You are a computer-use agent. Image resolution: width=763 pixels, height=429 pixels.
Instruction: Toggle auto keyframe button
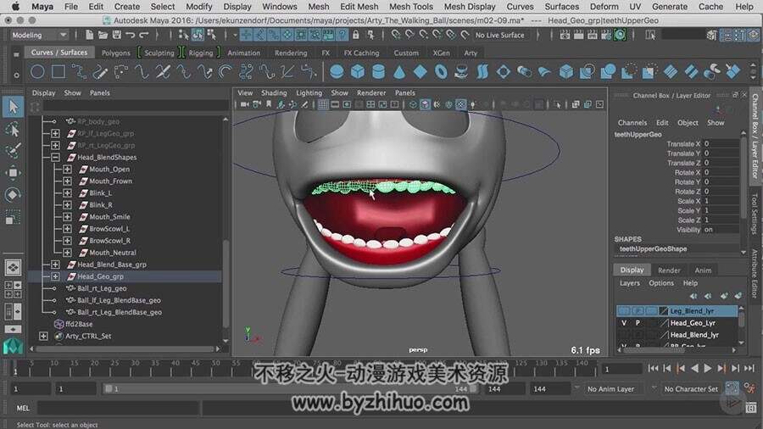click(x=732, y=388)
